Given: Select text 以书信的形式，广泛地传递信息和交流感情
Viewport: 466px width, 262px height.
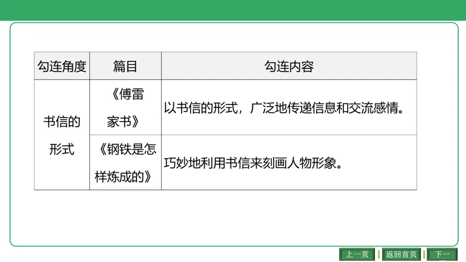Looking at the screenshot, I should point(284,108).
